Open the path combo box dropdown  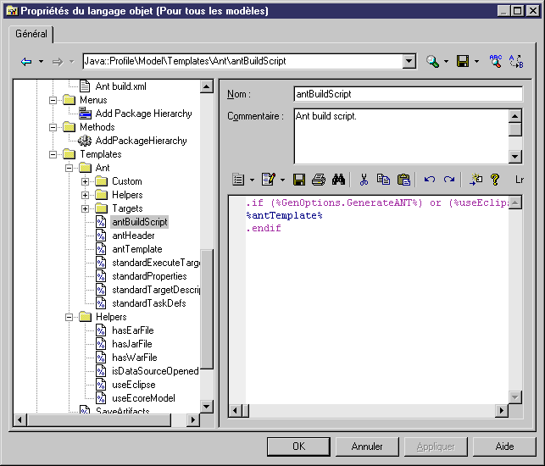click(x=409, y=62)
